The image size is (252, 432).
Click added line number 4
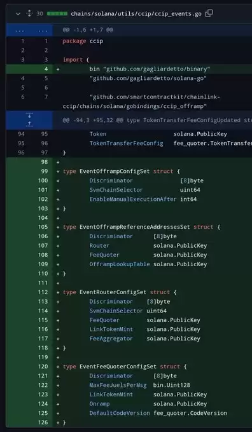[x=46, y=69]
